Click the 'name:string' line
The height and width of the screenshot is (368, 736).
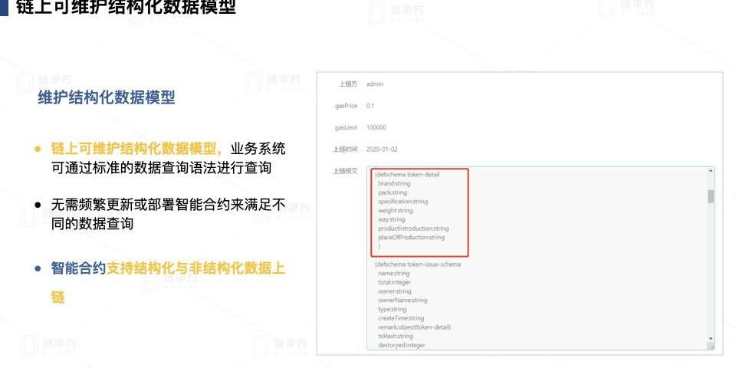(x=393, y=273)
